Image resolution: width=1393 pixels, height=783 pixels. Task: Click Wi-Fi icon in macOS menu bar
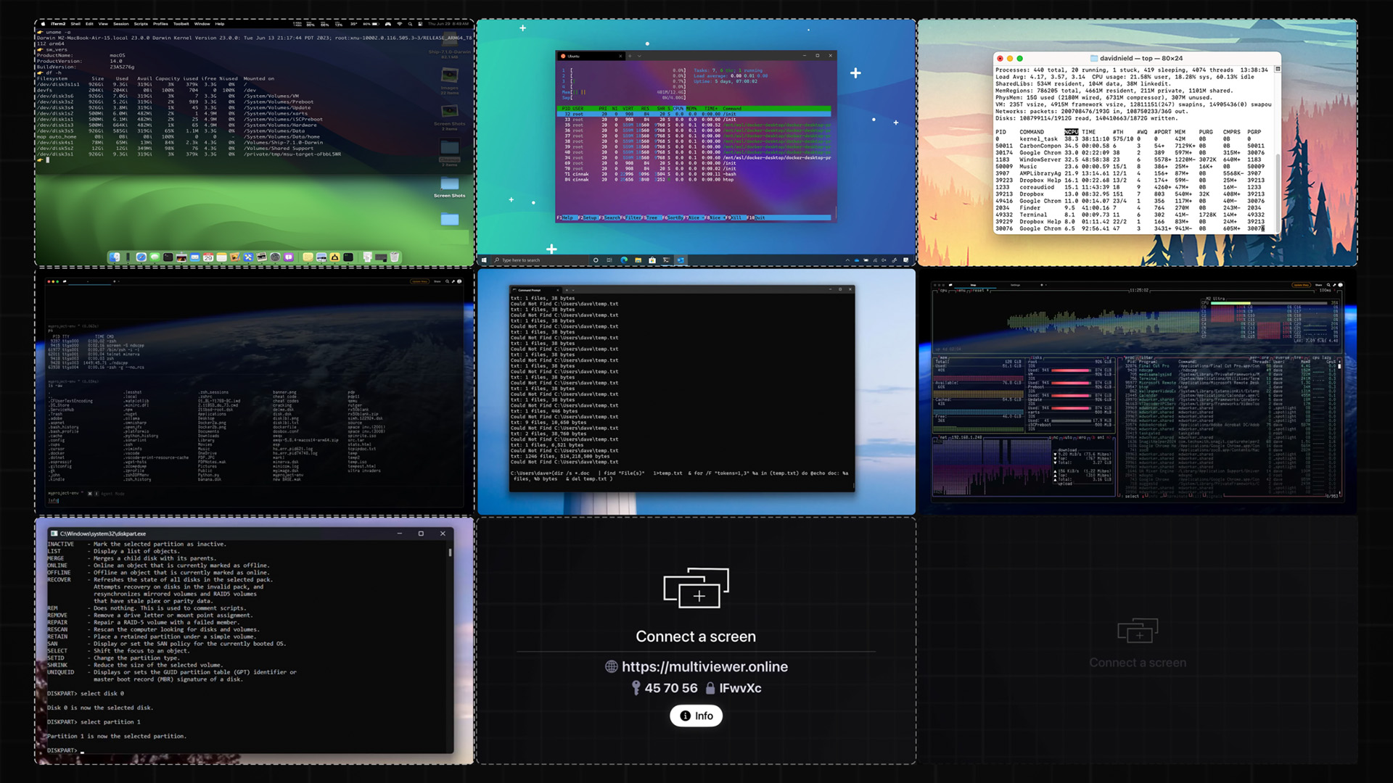coord(400,24)
